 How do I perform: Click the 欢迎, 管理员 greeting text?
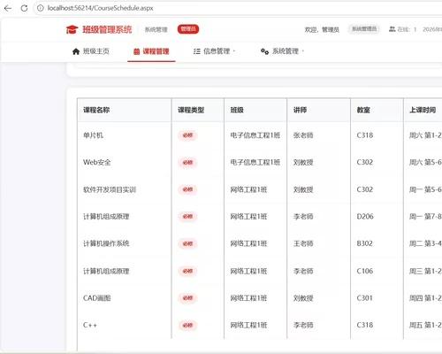322,29
